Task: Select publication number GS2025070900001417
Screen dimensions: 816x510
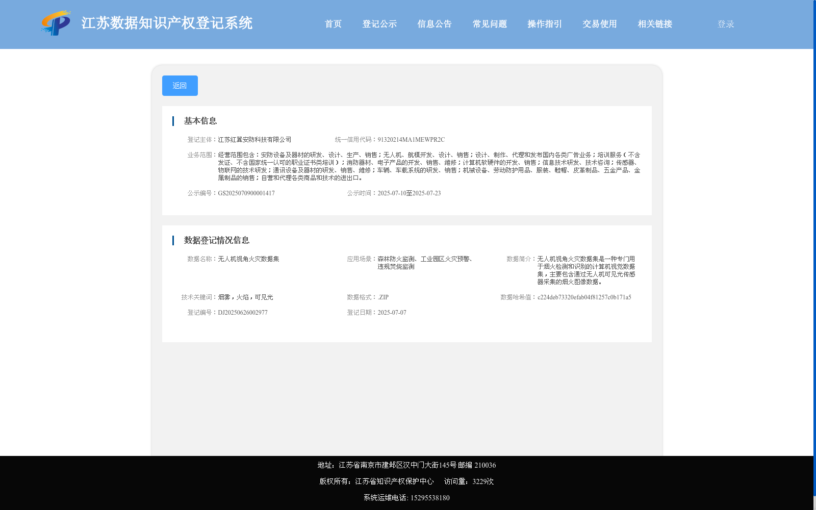Action: [246, 193]
